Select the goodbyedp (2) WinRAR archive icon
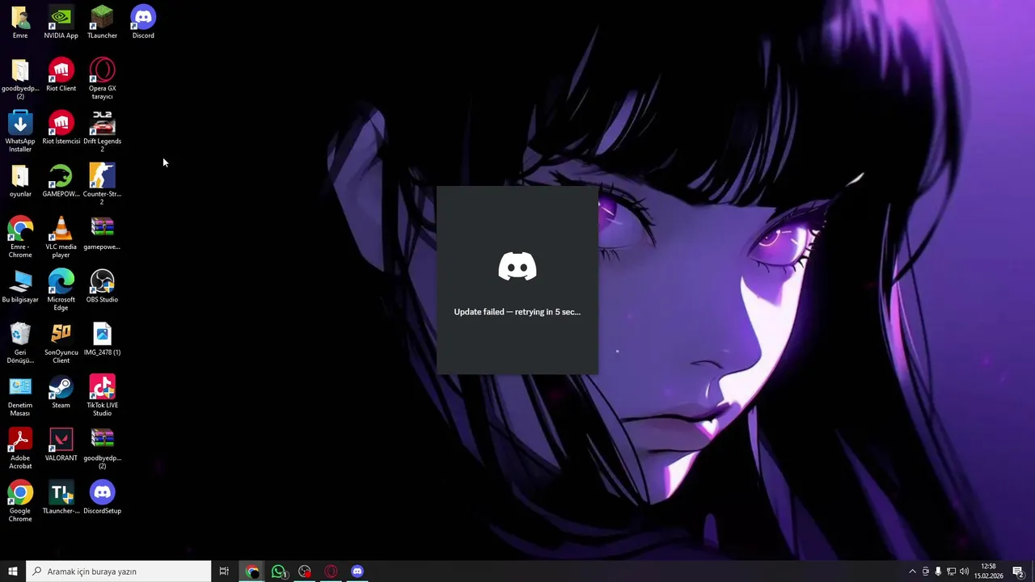 point(102,448)
